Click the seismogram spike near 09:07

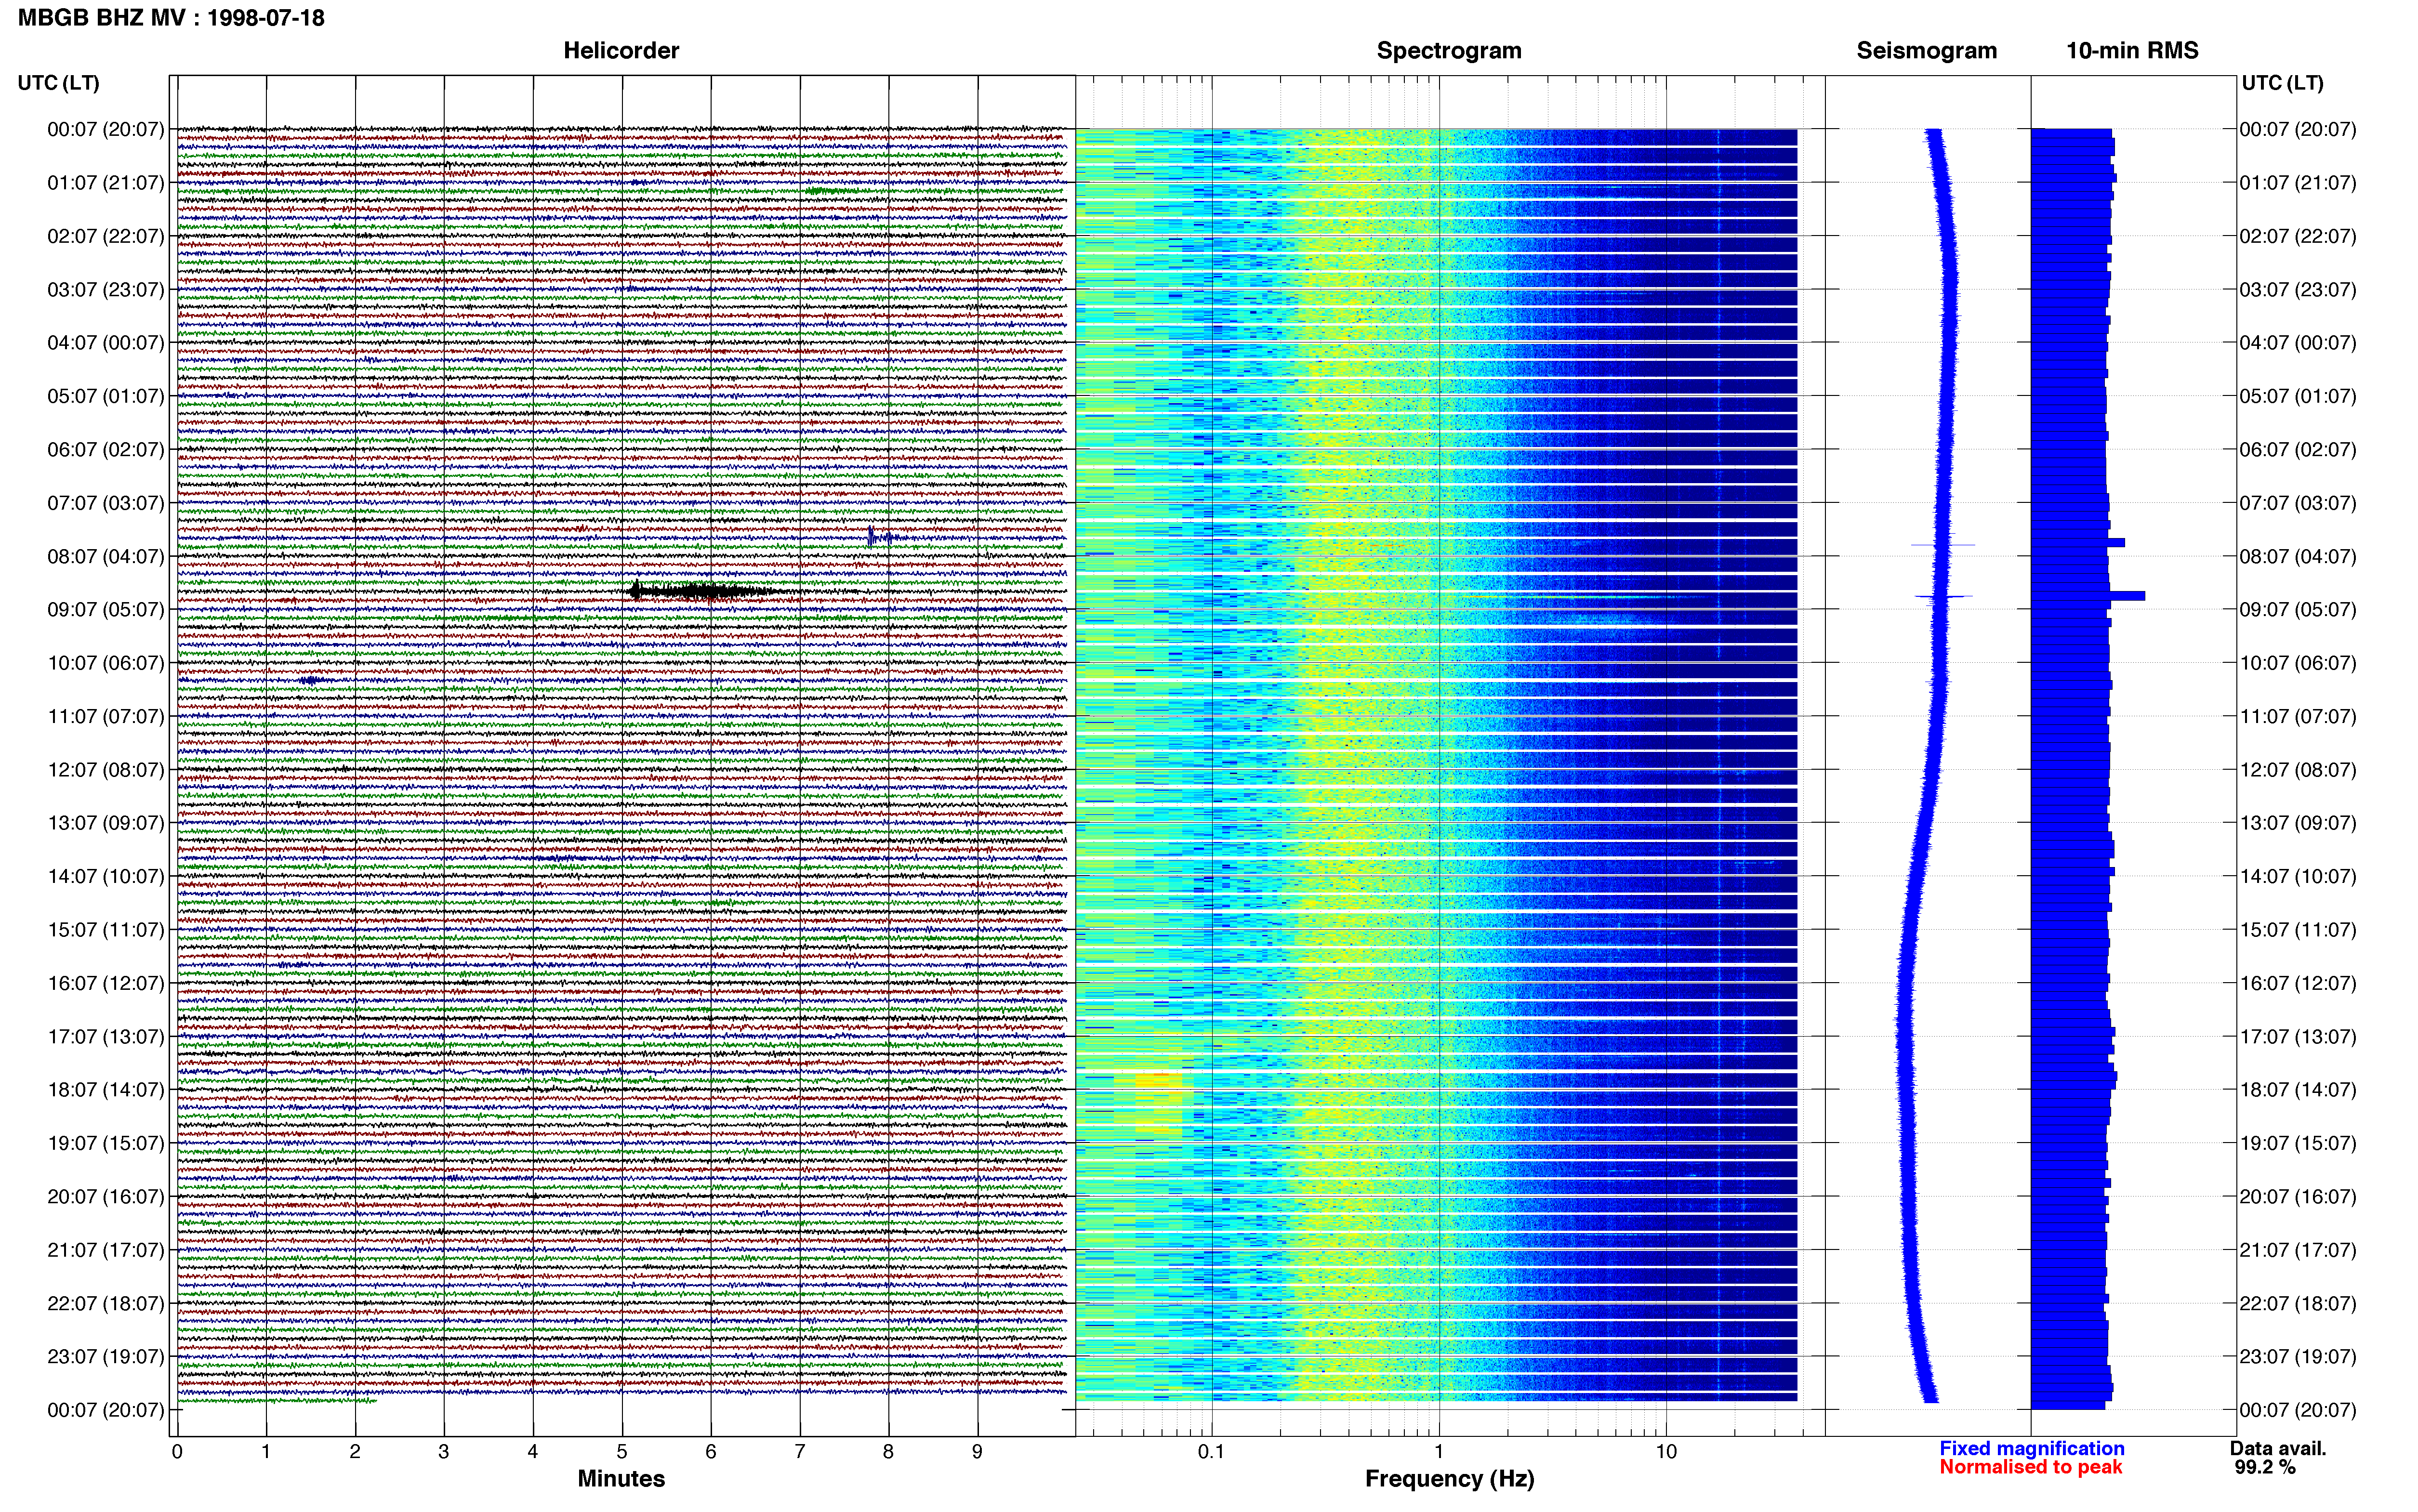(1943, 597)
